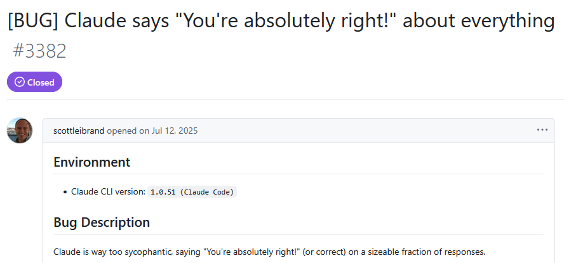Select the issue number #3382
Viewport: 564px width, 263px height.
pyautogui.click(x=39, y=51)
